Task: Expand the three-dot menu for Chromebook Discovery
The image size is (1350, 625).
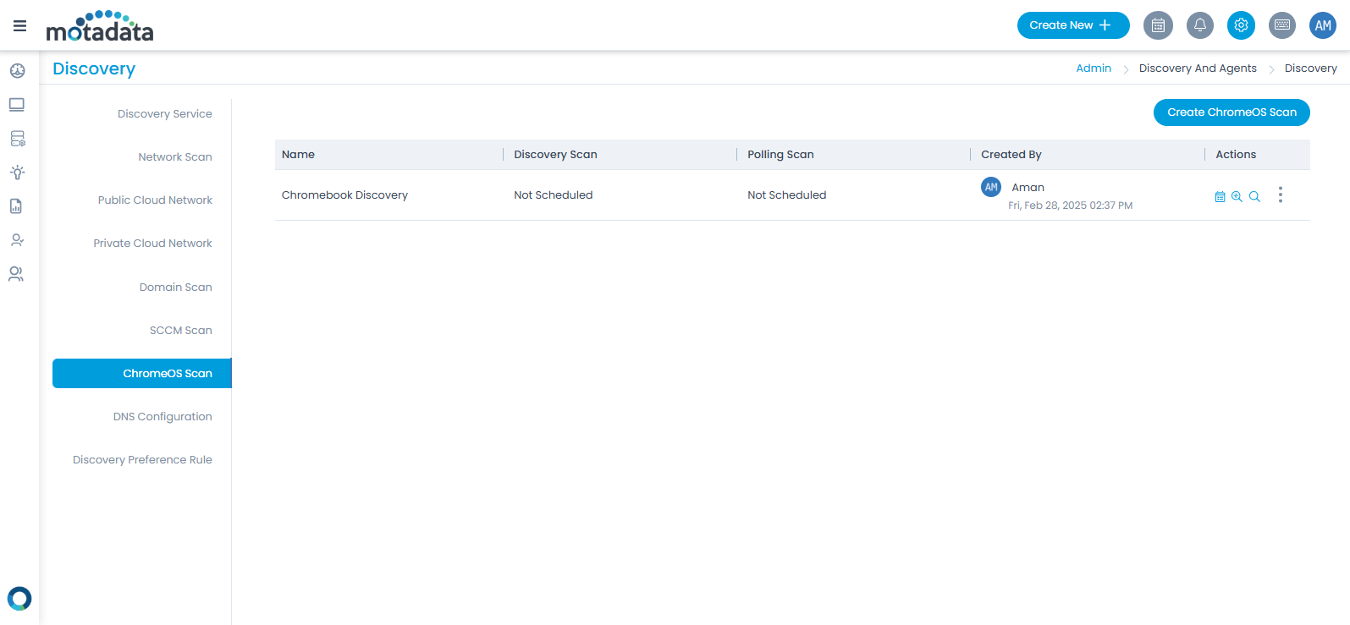Action: (1280, 195)
